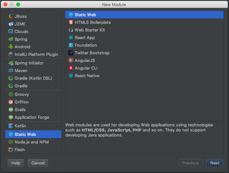This screenshot has height=173, width=229.
Task: Choose Grails module type
Action: click(33, 110)
